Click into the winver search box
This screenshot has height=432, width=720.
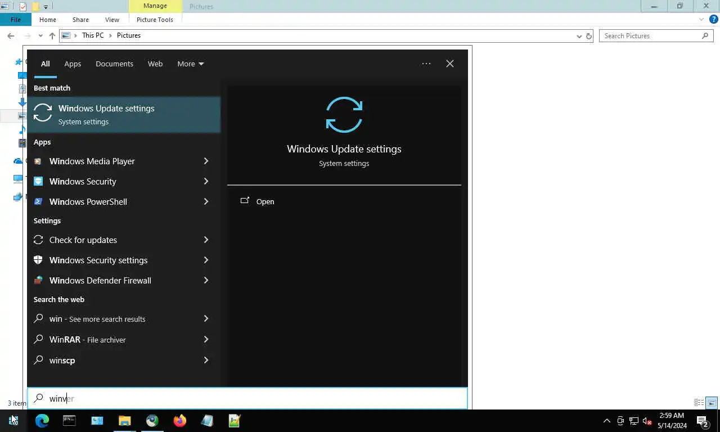coord(247,398)
